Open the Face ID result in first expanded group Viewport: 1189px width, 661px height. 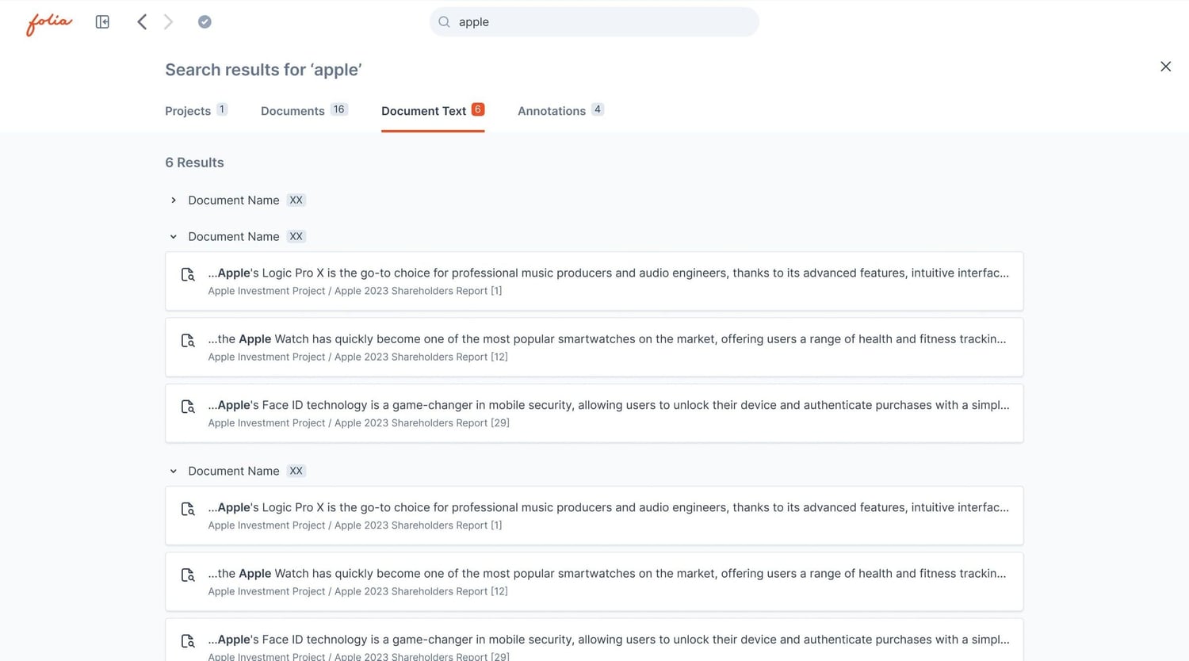pyautogui.click(x=594, y=413)
